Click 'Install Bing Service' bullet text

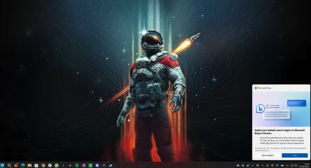click(x=282, y=143)
